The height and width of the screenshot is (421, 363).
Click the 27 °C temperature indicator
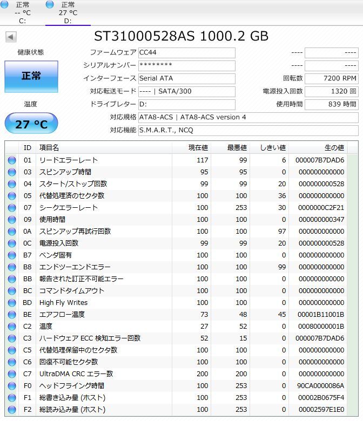click(31, 123)
